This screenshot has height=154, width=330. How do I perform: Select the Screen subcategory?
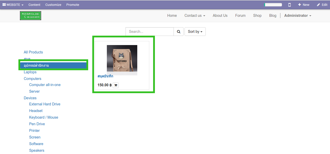click(x=35, y=137)
